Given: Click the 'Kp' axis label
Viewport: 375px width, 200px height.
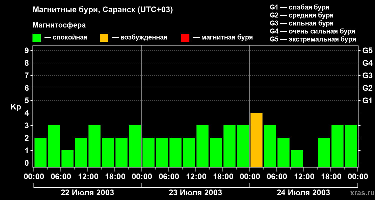Looking at the screenshot, I should (x=16, y=107).
